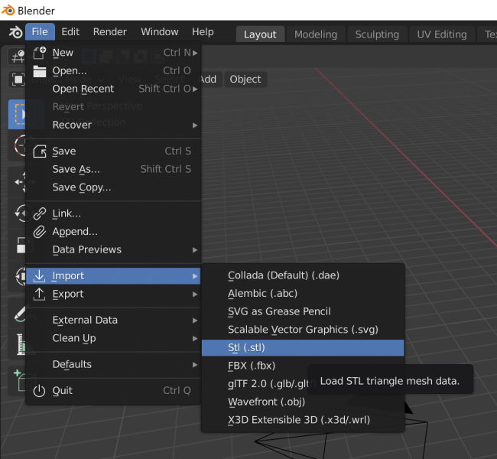Click the object mode icon in header

click(x=18, y=80)
